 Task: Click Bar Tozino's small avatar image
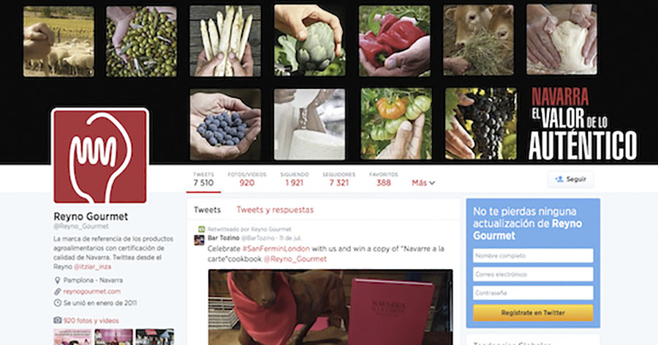click(200, 240)
